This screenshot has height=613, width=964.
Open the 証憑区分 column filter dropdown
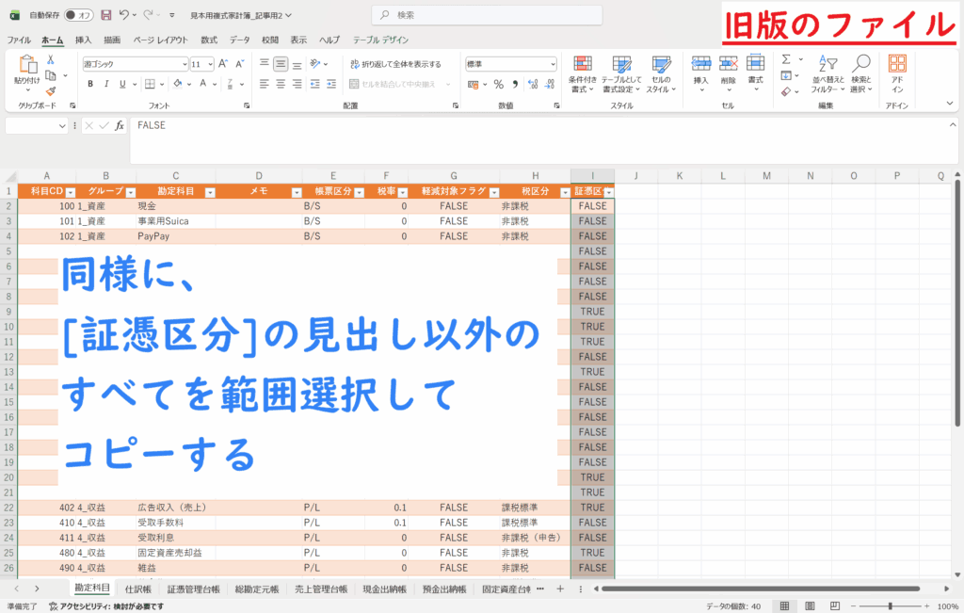point(608,190)
